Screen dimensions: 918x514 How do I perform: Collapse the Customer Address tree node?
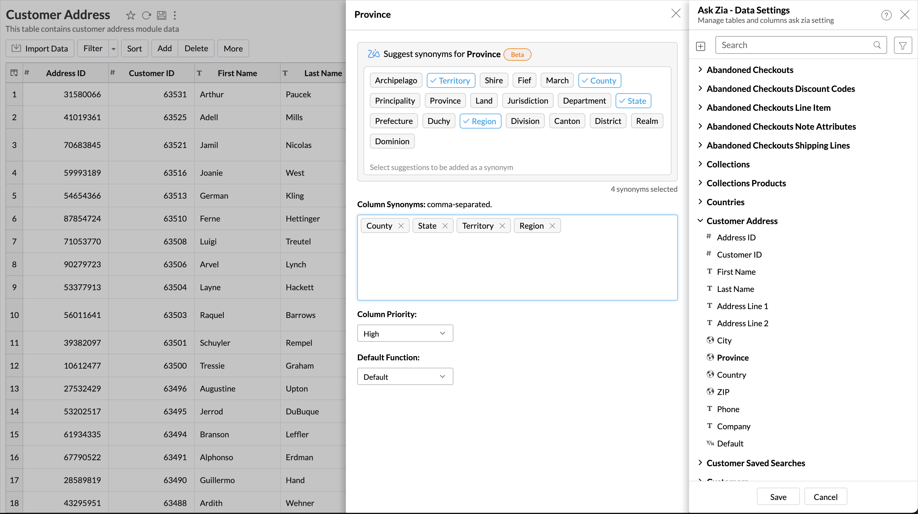click(x=700, y=221)
